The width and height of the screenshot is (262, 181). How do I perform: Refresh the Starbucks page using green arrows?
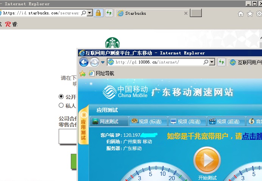109,13
